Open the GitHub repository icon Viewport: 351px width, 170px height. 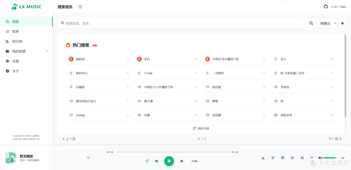click(326, 7)
